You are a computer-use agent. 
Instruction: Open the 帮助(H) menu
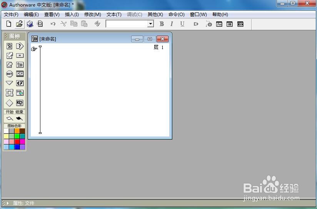(220, 15)
